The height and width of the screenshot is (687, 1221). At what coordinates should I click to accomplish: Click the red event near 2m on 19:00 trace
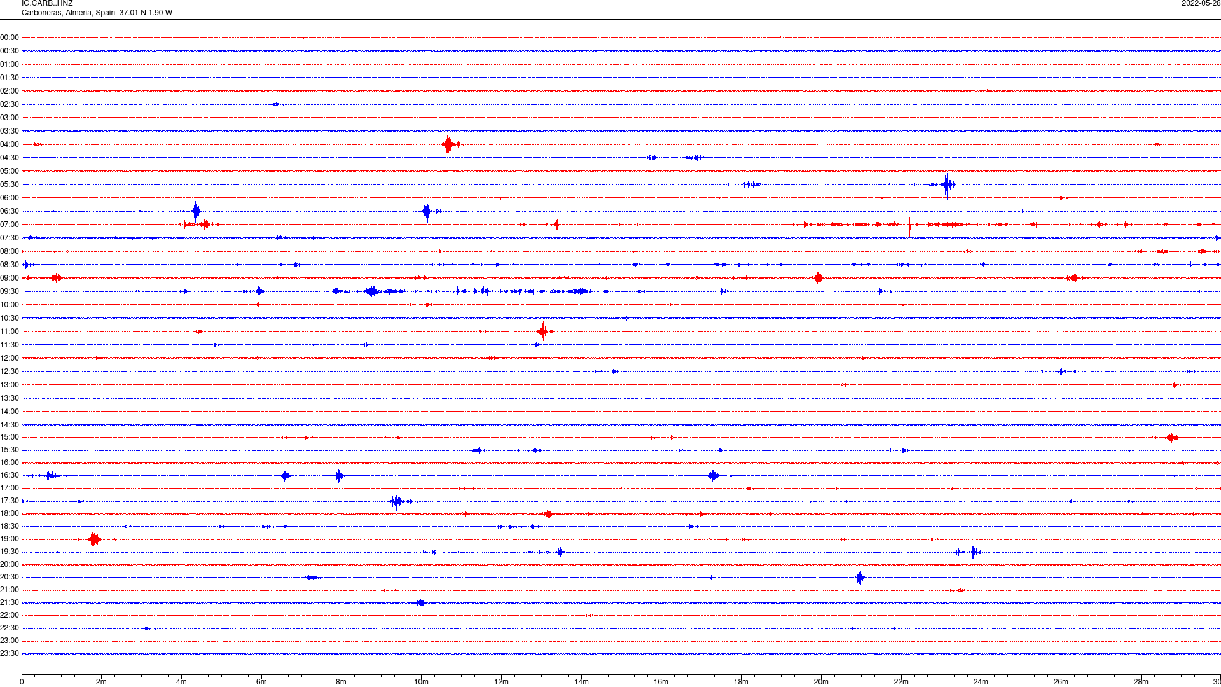[94, 539]
